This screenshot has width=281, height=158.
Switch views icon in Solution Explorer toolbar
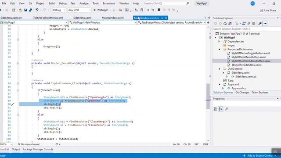[230, 23]
